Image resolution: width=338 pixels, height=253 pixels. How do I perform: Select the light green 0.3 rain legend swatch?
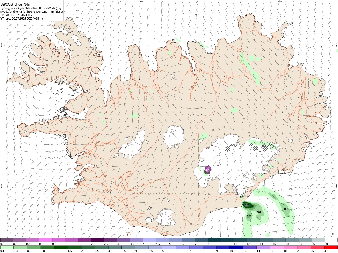pyautogui.click(x=20, y=247)
